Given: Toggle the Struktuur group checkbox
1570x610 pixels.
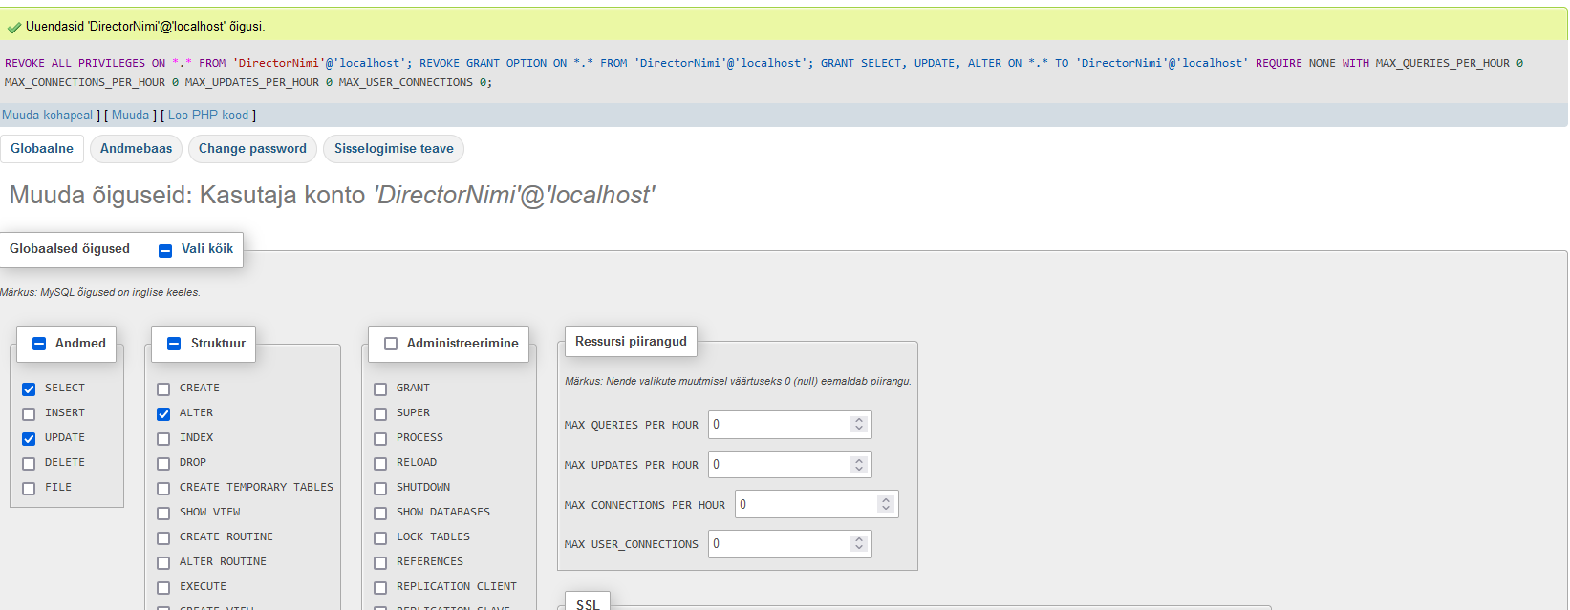Looking at the screenshot, I should coord(174,344).
